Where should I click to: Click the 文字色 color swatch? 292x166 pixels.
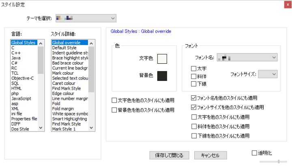[x=162, y=59]
